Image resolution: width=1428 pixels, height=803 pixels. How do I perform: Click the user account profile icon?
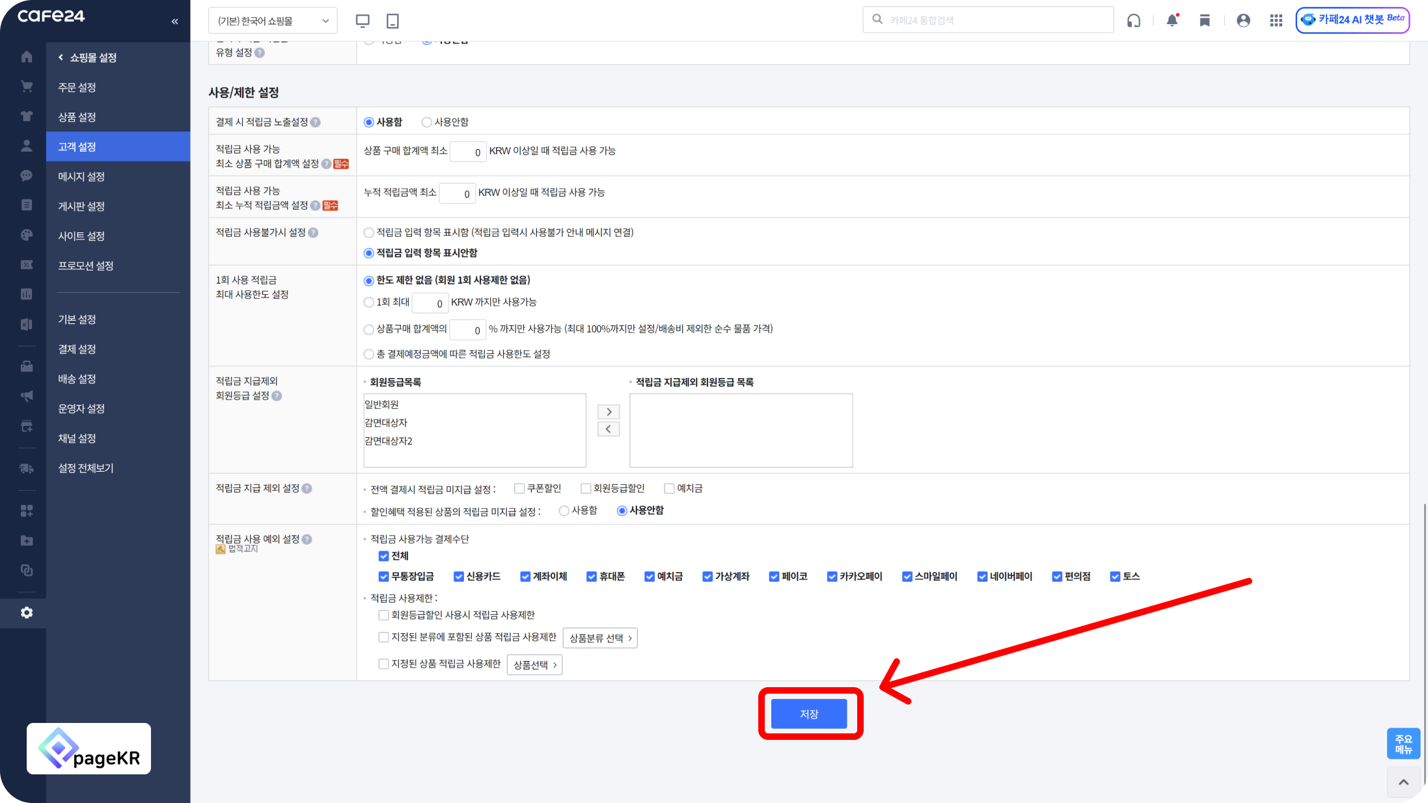(x=1243, y=20)
